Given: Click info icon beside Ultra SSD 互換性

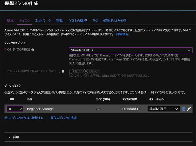Looking at the screenshot, I should coord(63,71).
